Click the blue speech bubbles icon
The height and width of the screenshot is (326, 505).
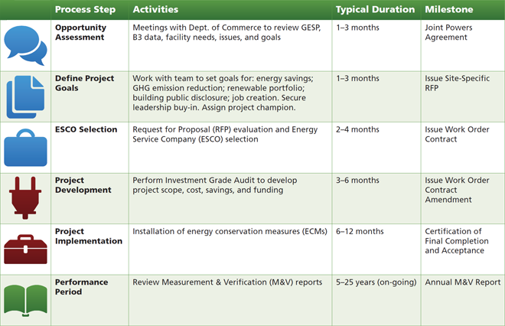(25, 45)
